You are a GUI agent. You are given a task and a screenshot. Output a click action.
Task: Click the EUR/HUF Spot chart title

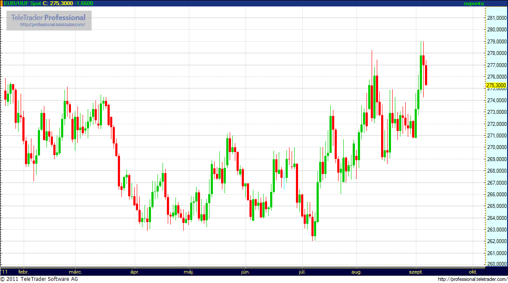[22, 3]
